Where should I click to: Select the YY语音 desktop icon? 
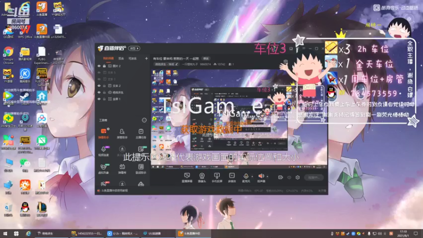8,76
